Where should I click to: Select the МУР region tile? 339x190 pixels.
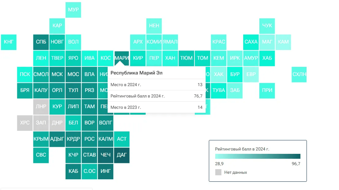tap(73, 10)
